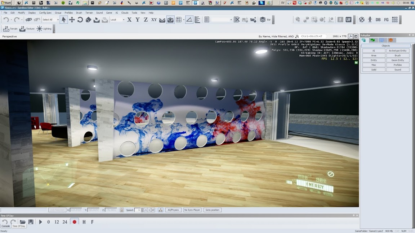The width and height of the screenshot is (415, 233).
Task: Open the Tools menu
Action: click(134, 13)
